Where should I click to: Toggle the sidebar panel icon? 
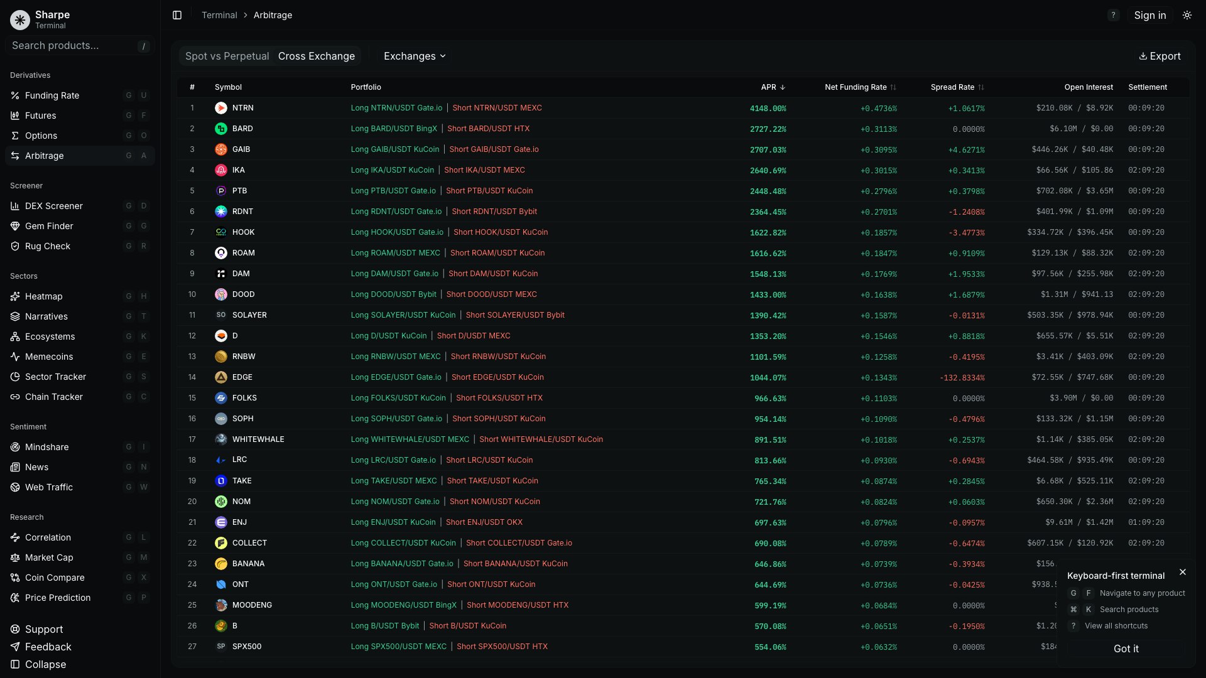coord(177,15)
